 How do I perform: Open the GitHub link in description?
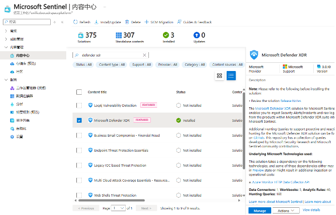tap(259, 138)
